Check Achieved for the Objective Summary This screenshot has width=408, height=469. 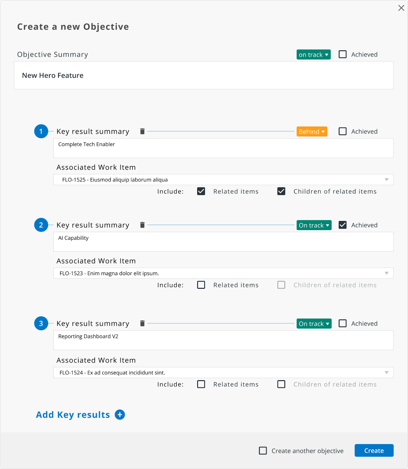(343, 54)
